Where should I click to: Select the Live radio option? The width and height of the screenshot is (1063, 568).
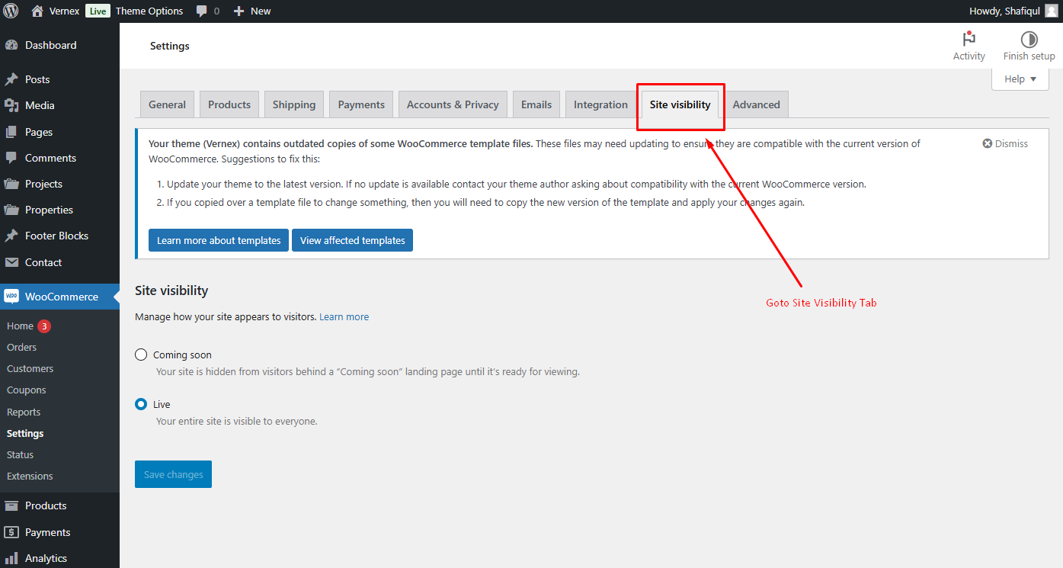click(141, 404)
